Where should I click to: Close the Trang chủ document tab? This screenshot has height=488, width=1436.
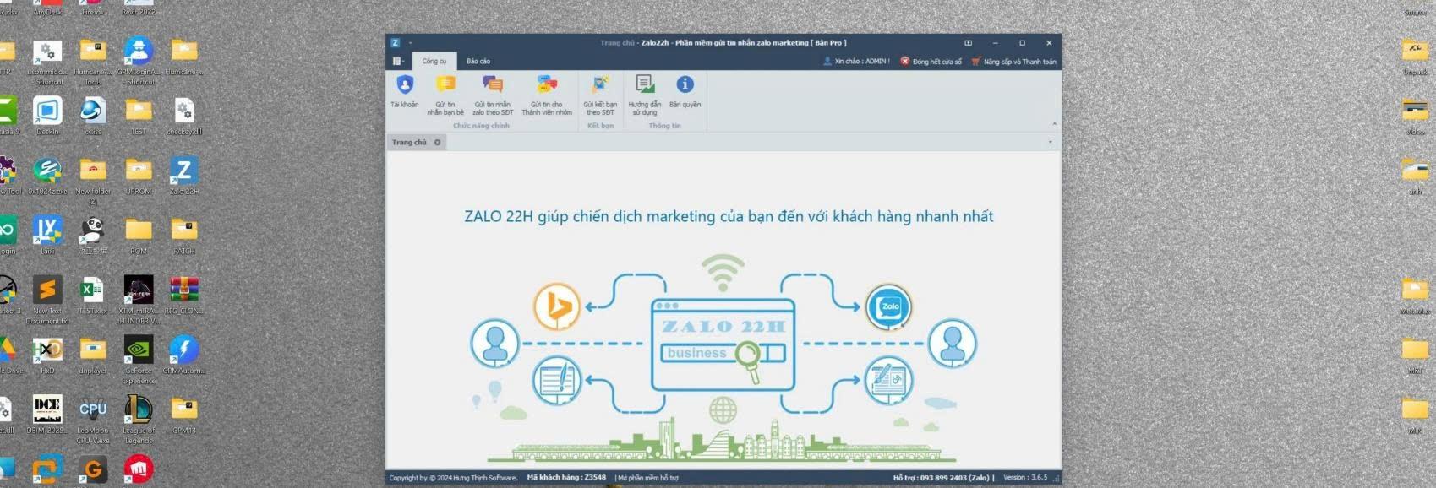click(x=438, y=143)
